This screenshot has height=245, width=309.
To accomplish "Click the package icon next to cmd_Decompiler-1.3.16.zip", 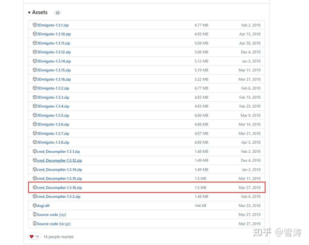I will (35, 187).
